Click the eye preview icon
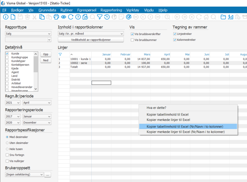The width and height of the screenshot is (247, 182). click(x=64, y=17)
